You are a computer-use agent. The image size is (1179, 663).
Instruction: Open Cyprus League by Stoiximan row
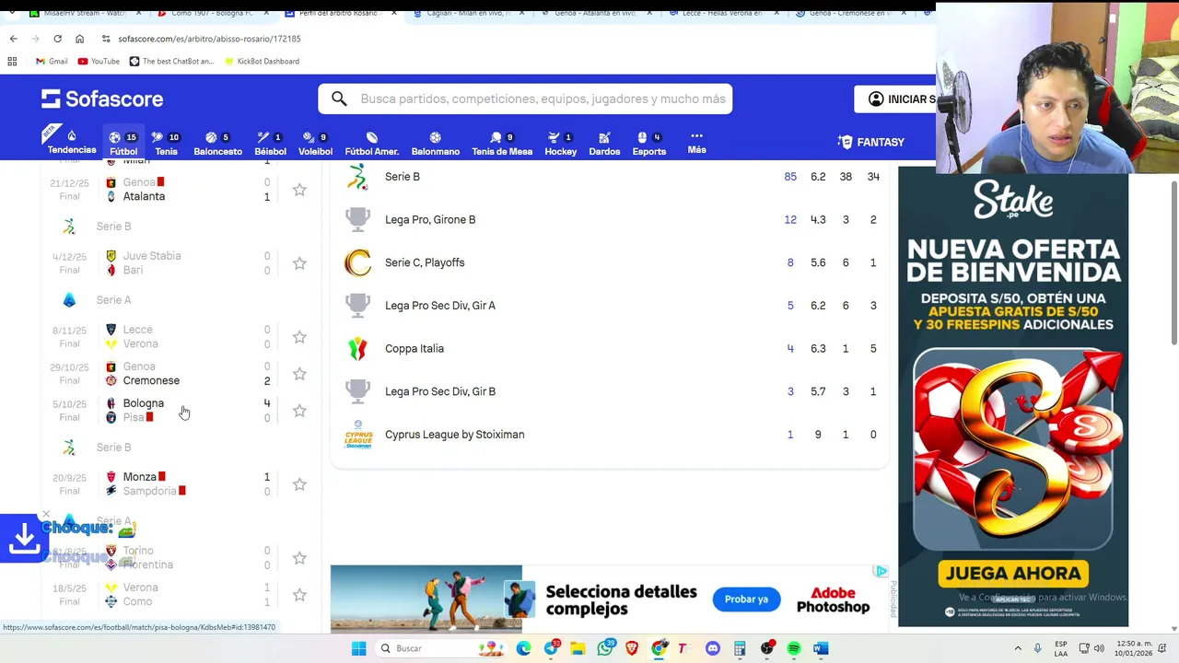click(610, 435)
